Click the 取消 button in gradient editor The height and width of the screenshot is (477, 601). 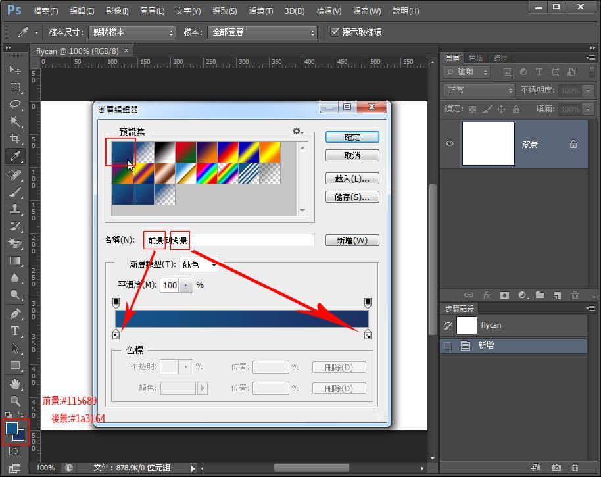click(352, 155)
